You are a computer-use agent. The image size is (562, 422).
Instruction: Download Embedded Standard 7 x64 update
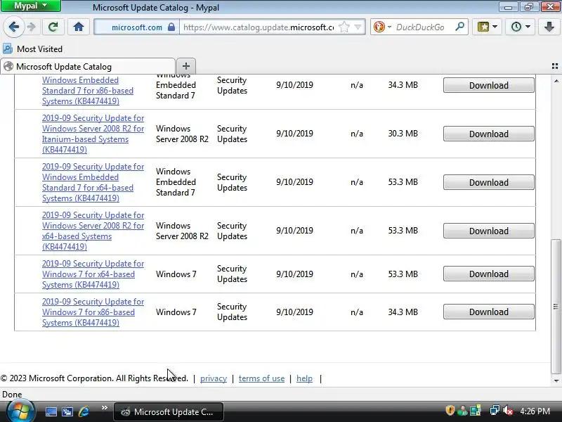coord(488,182)
